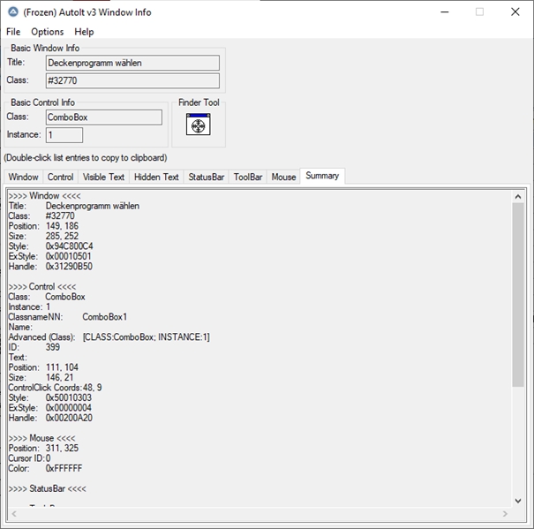This screenshot has width=534, height=529.
Task: Click the vertical scrollbar thumb
Action: (x=518, y=295)
